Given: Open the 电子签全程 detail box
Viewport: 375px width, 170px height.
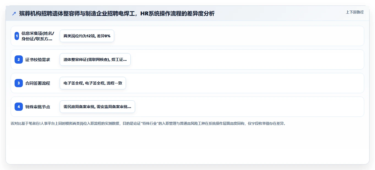Looking at the screenshot, I should (x=93, y=83).
